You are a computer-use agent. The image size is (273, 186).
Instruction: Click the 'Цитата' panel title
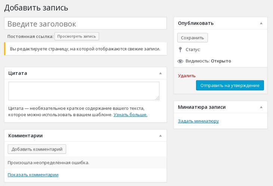click(18, 73)
